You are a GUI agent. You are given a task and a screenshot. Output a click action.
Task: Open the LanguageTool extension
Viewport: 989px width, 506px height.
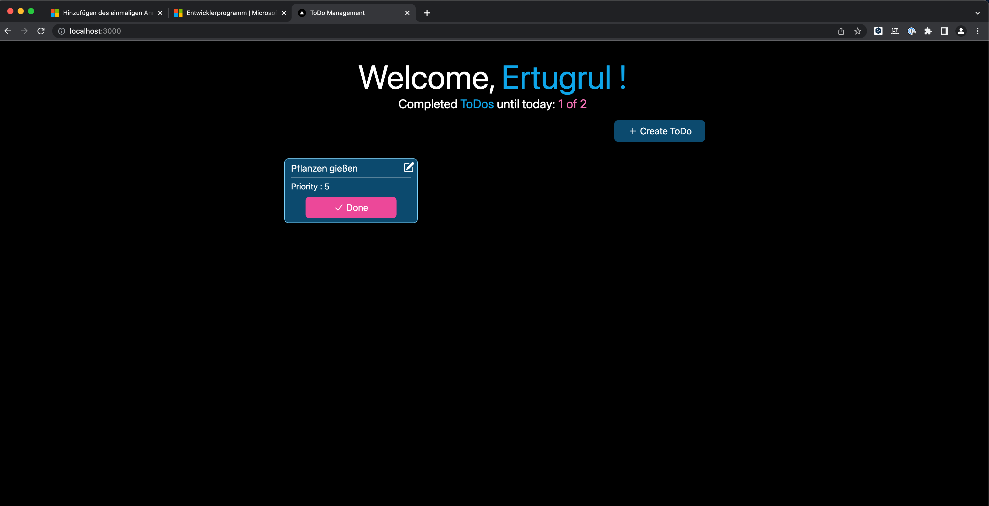895,31
